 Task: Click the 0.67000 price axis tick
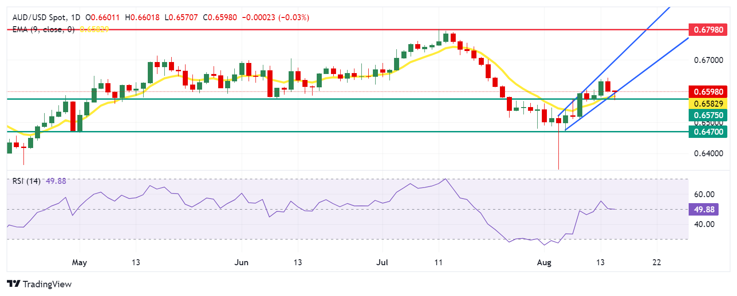point(708,60)
